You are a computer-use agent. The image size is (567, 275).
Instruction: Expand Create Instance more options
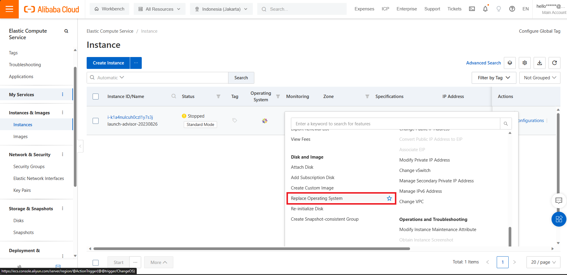tap(136, 63)
